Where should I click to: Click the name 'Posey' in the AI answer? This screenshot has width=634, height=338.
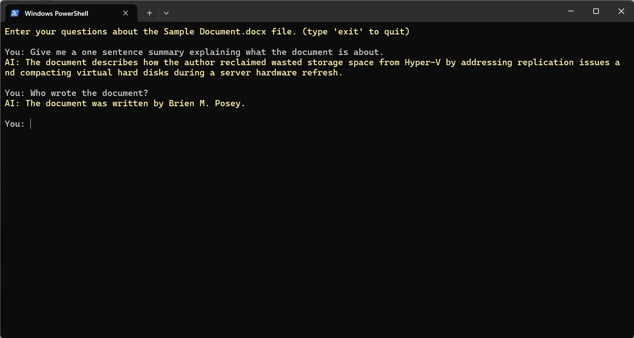click(227, 104)
